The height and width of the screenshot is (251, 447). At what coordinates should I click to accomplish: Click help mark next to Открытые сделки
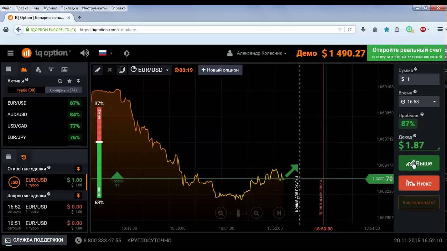(x=49, y=168)
